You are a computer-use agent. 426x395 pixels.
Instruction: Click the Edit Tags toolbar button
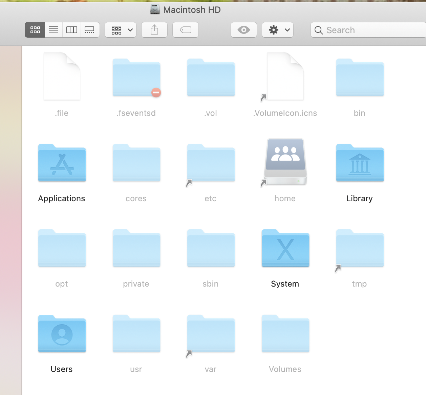(186, 30)
